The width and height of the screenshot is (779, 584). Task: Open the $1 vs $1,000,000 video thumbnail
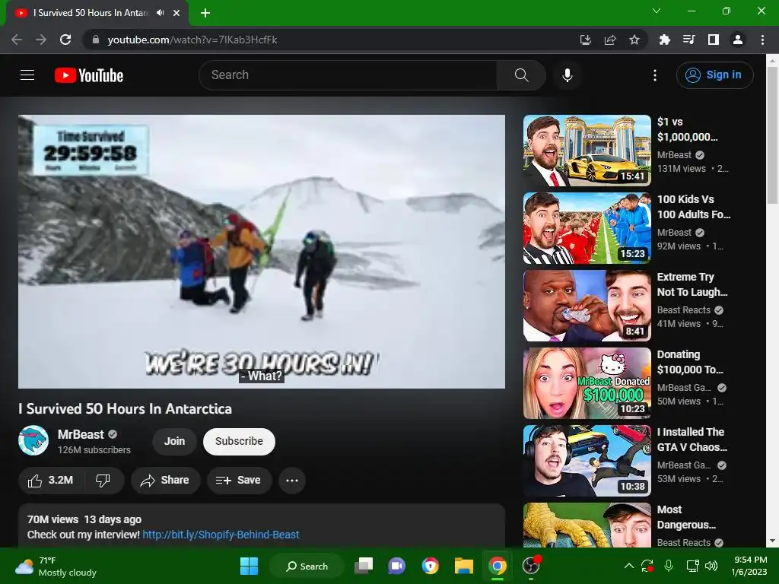[587, 151]
